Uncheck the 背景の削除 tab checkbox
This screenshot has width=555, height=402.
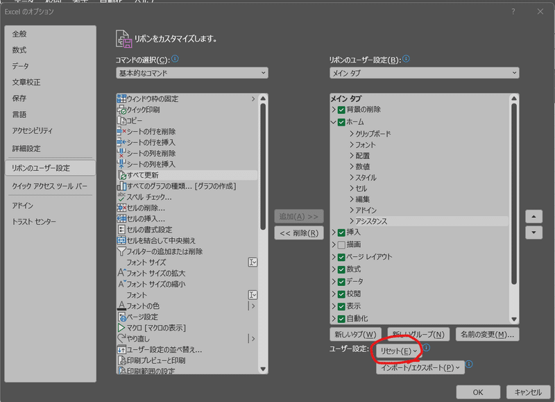point(341,110)
